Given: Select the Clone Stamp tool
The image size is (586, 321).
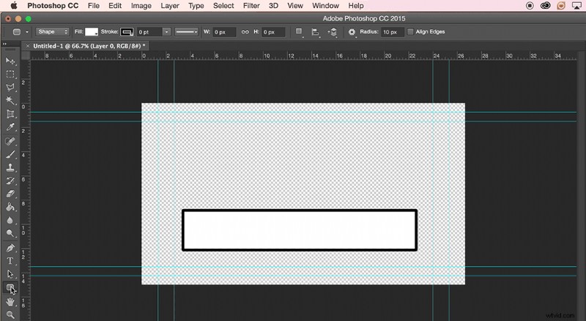Looking at the screenshot, I should point(10,167).
